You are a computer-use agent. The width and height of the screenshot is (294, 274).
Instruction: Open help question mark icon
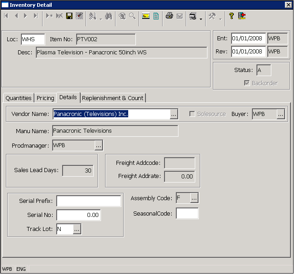click(231, 16)
